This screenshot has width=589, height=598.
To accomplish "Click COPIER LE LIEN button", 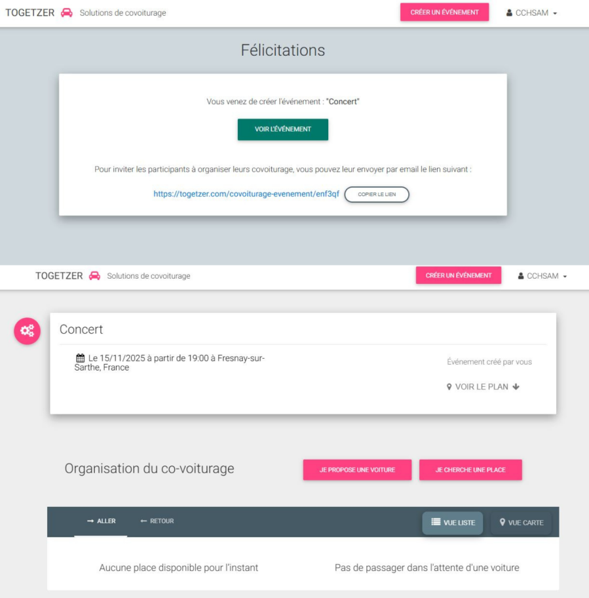I will [x=377, y=194].
